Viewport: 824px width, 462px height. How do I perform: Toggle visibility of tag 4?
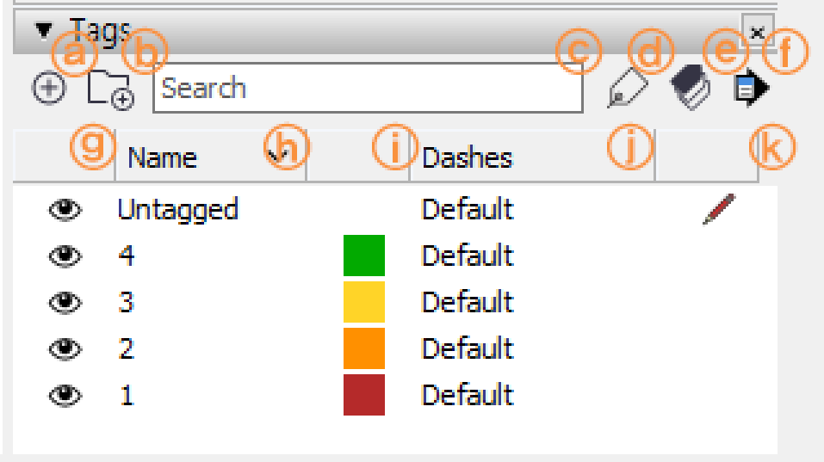pyautogui.click(x=65, y=256)
